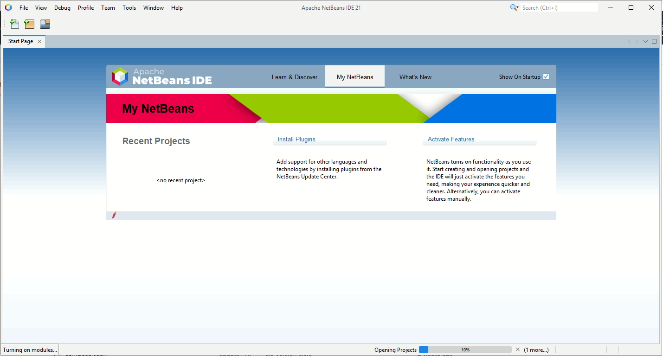
Task: Switch to the Learn & Discover tab
Action: pyautogui.click(x=295, y=77)
